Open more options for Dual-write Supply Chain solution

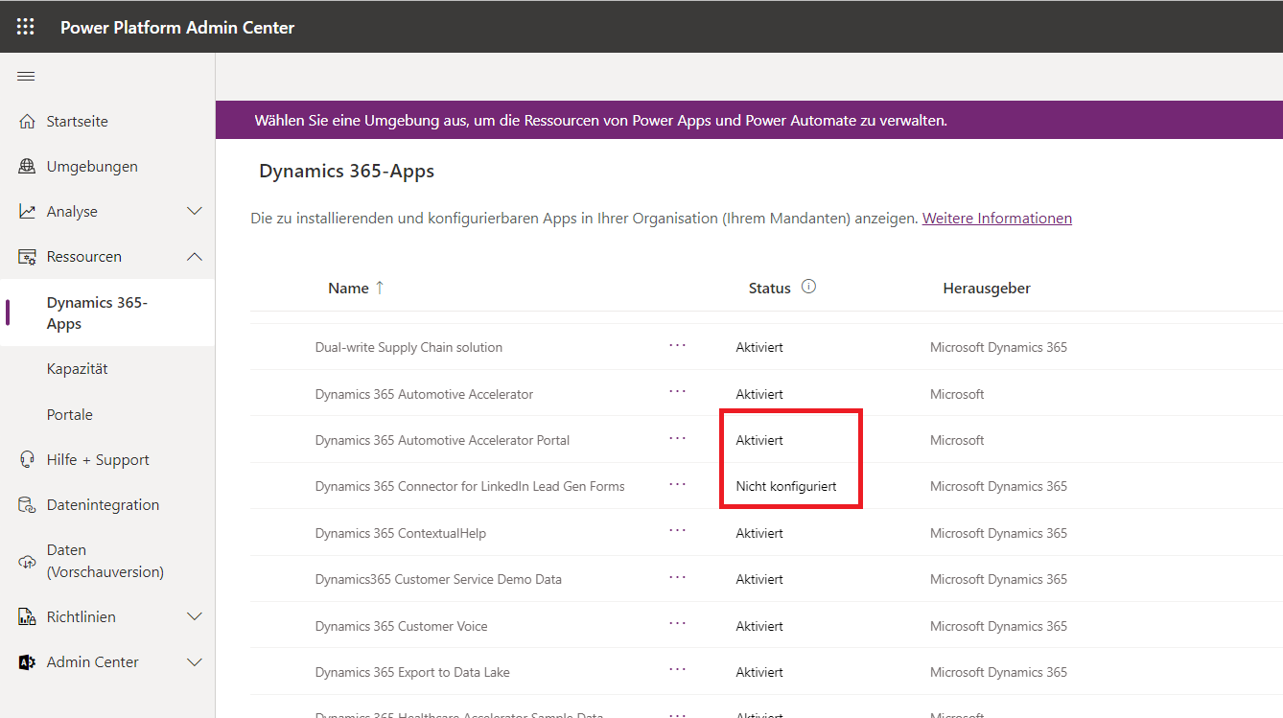[678, 345]
